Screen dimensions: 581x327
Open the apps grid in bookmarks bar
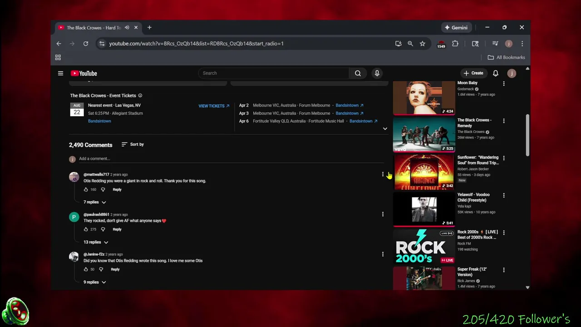coord(58,57)
